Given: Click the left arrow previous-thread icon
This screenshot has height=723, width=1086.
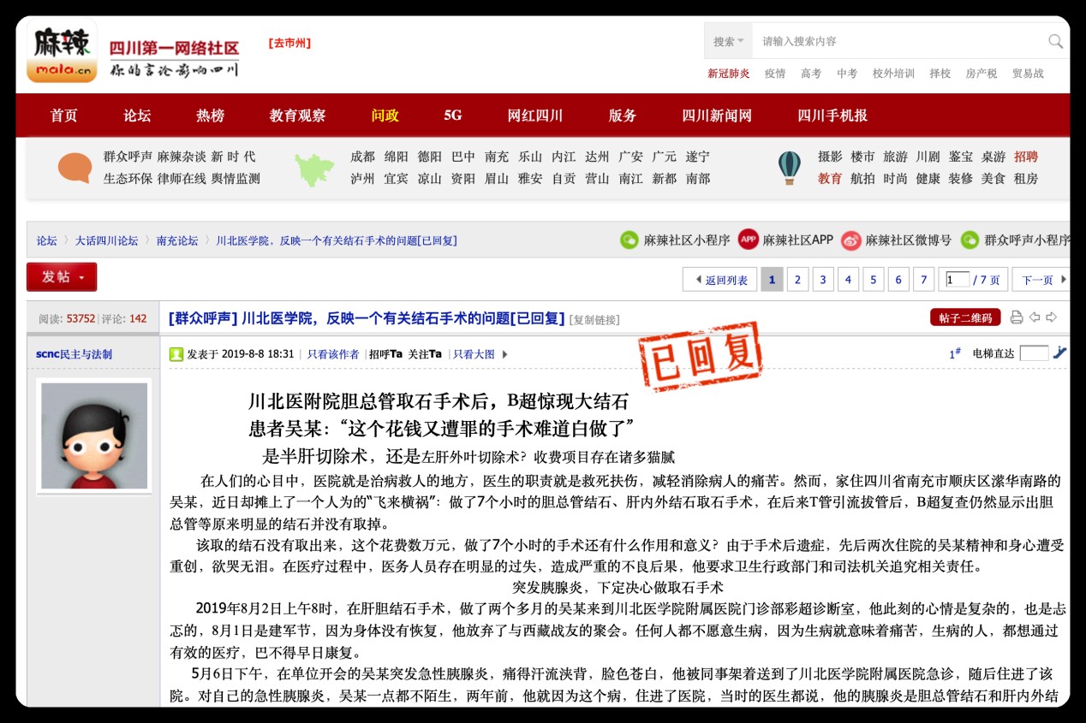Looking at the screenshot, I should [1035, 317].
